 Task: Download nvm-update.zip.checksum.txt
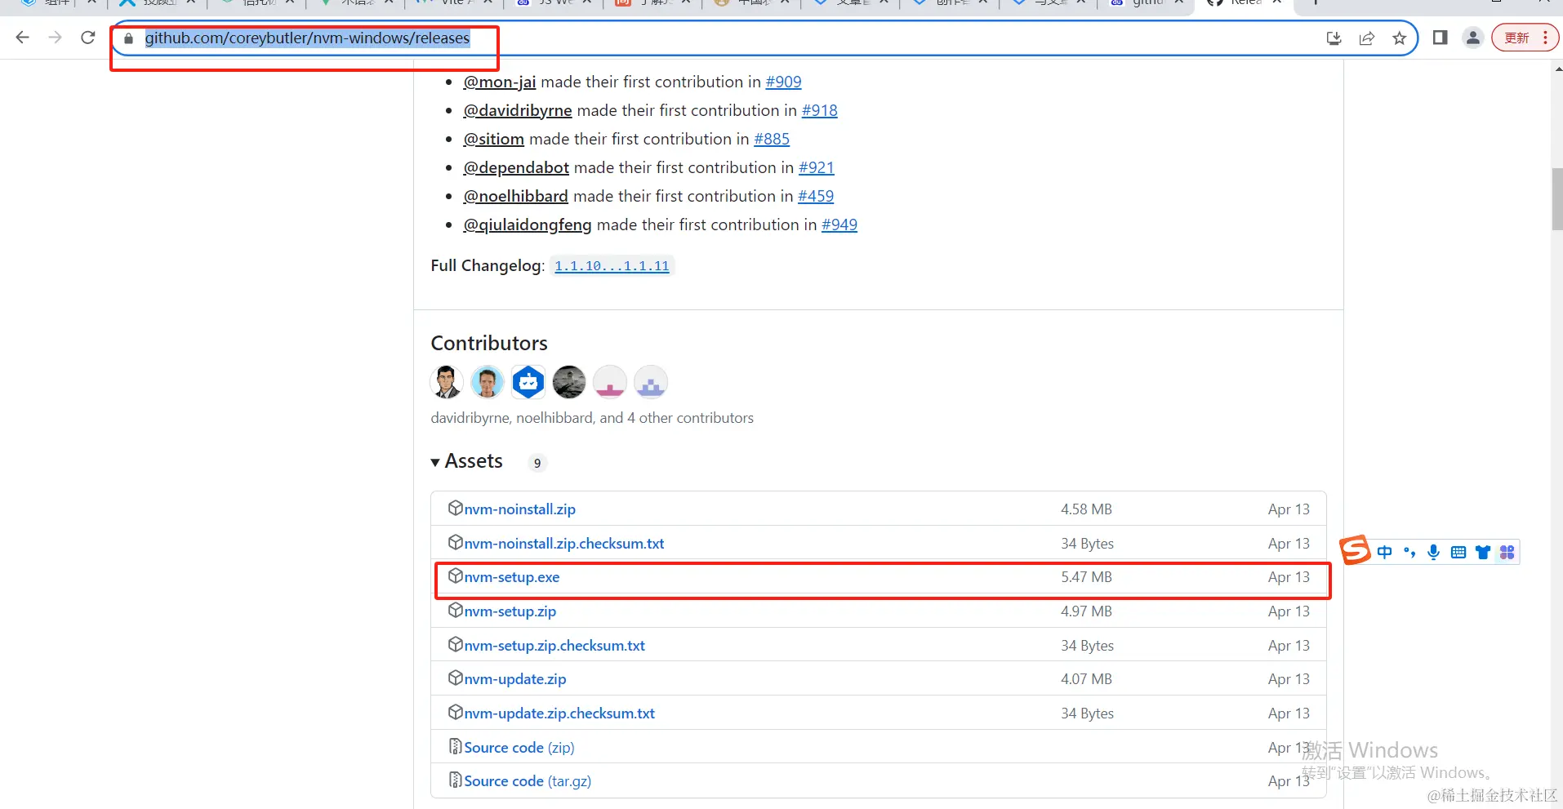pyautogui.click(x=559, y=713)
